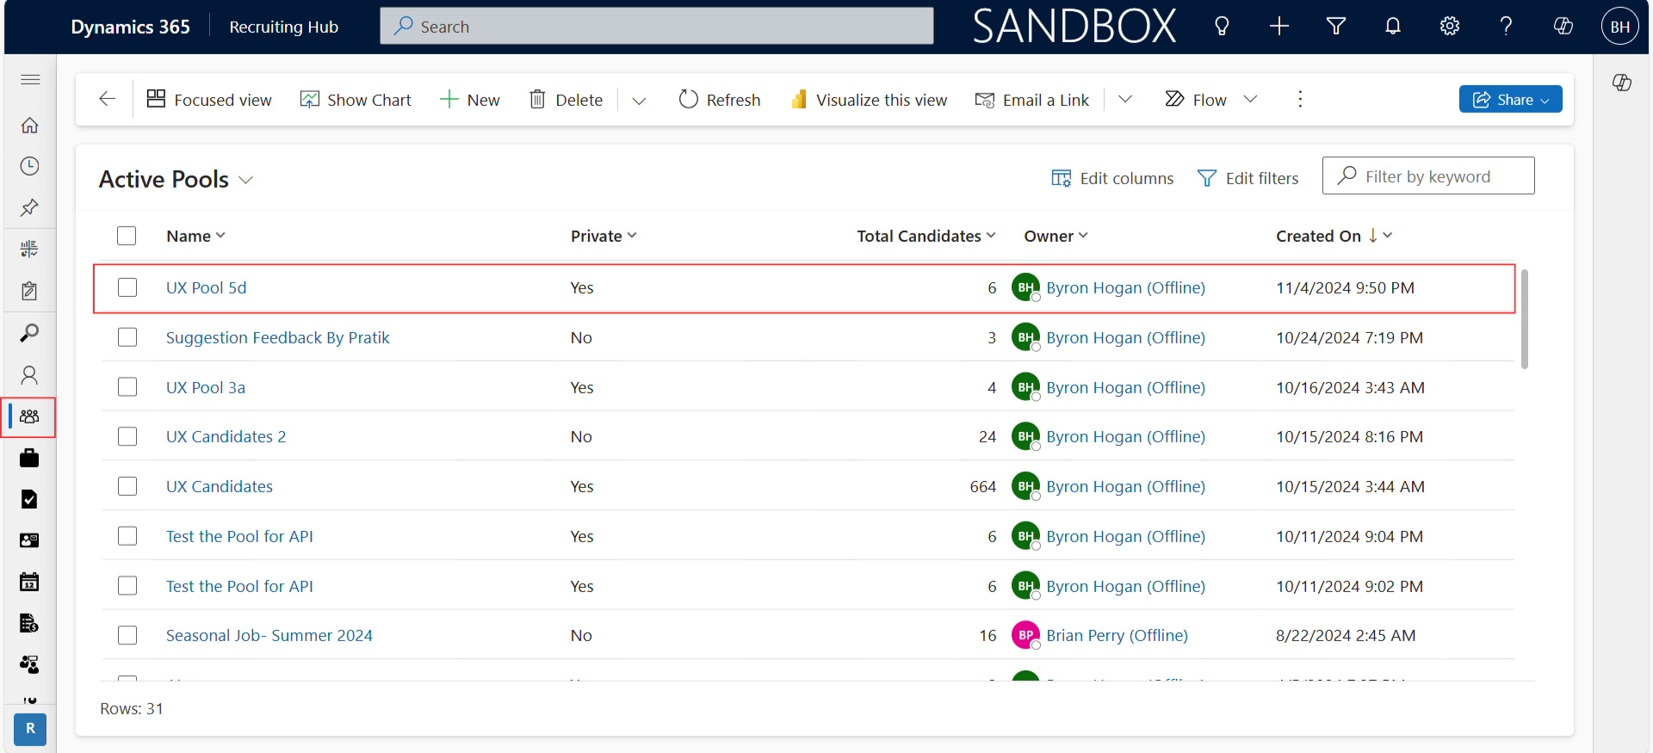This screenshot has width=1653, height=753.
Task: Check the UX Pool 3a row
Action: 127,387
